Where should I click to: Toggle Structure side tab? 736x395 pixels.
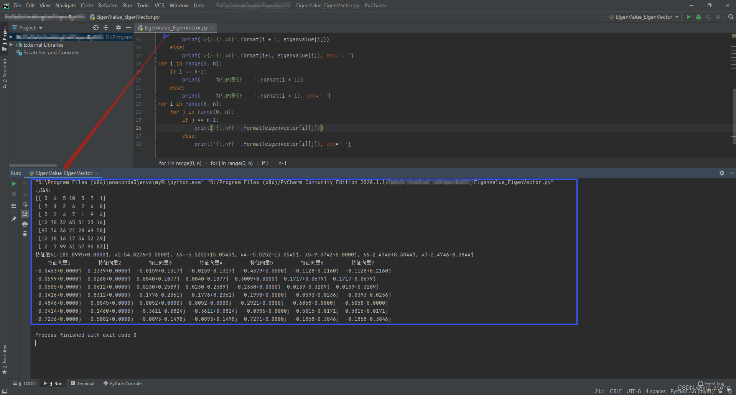(x=5, y=73)
